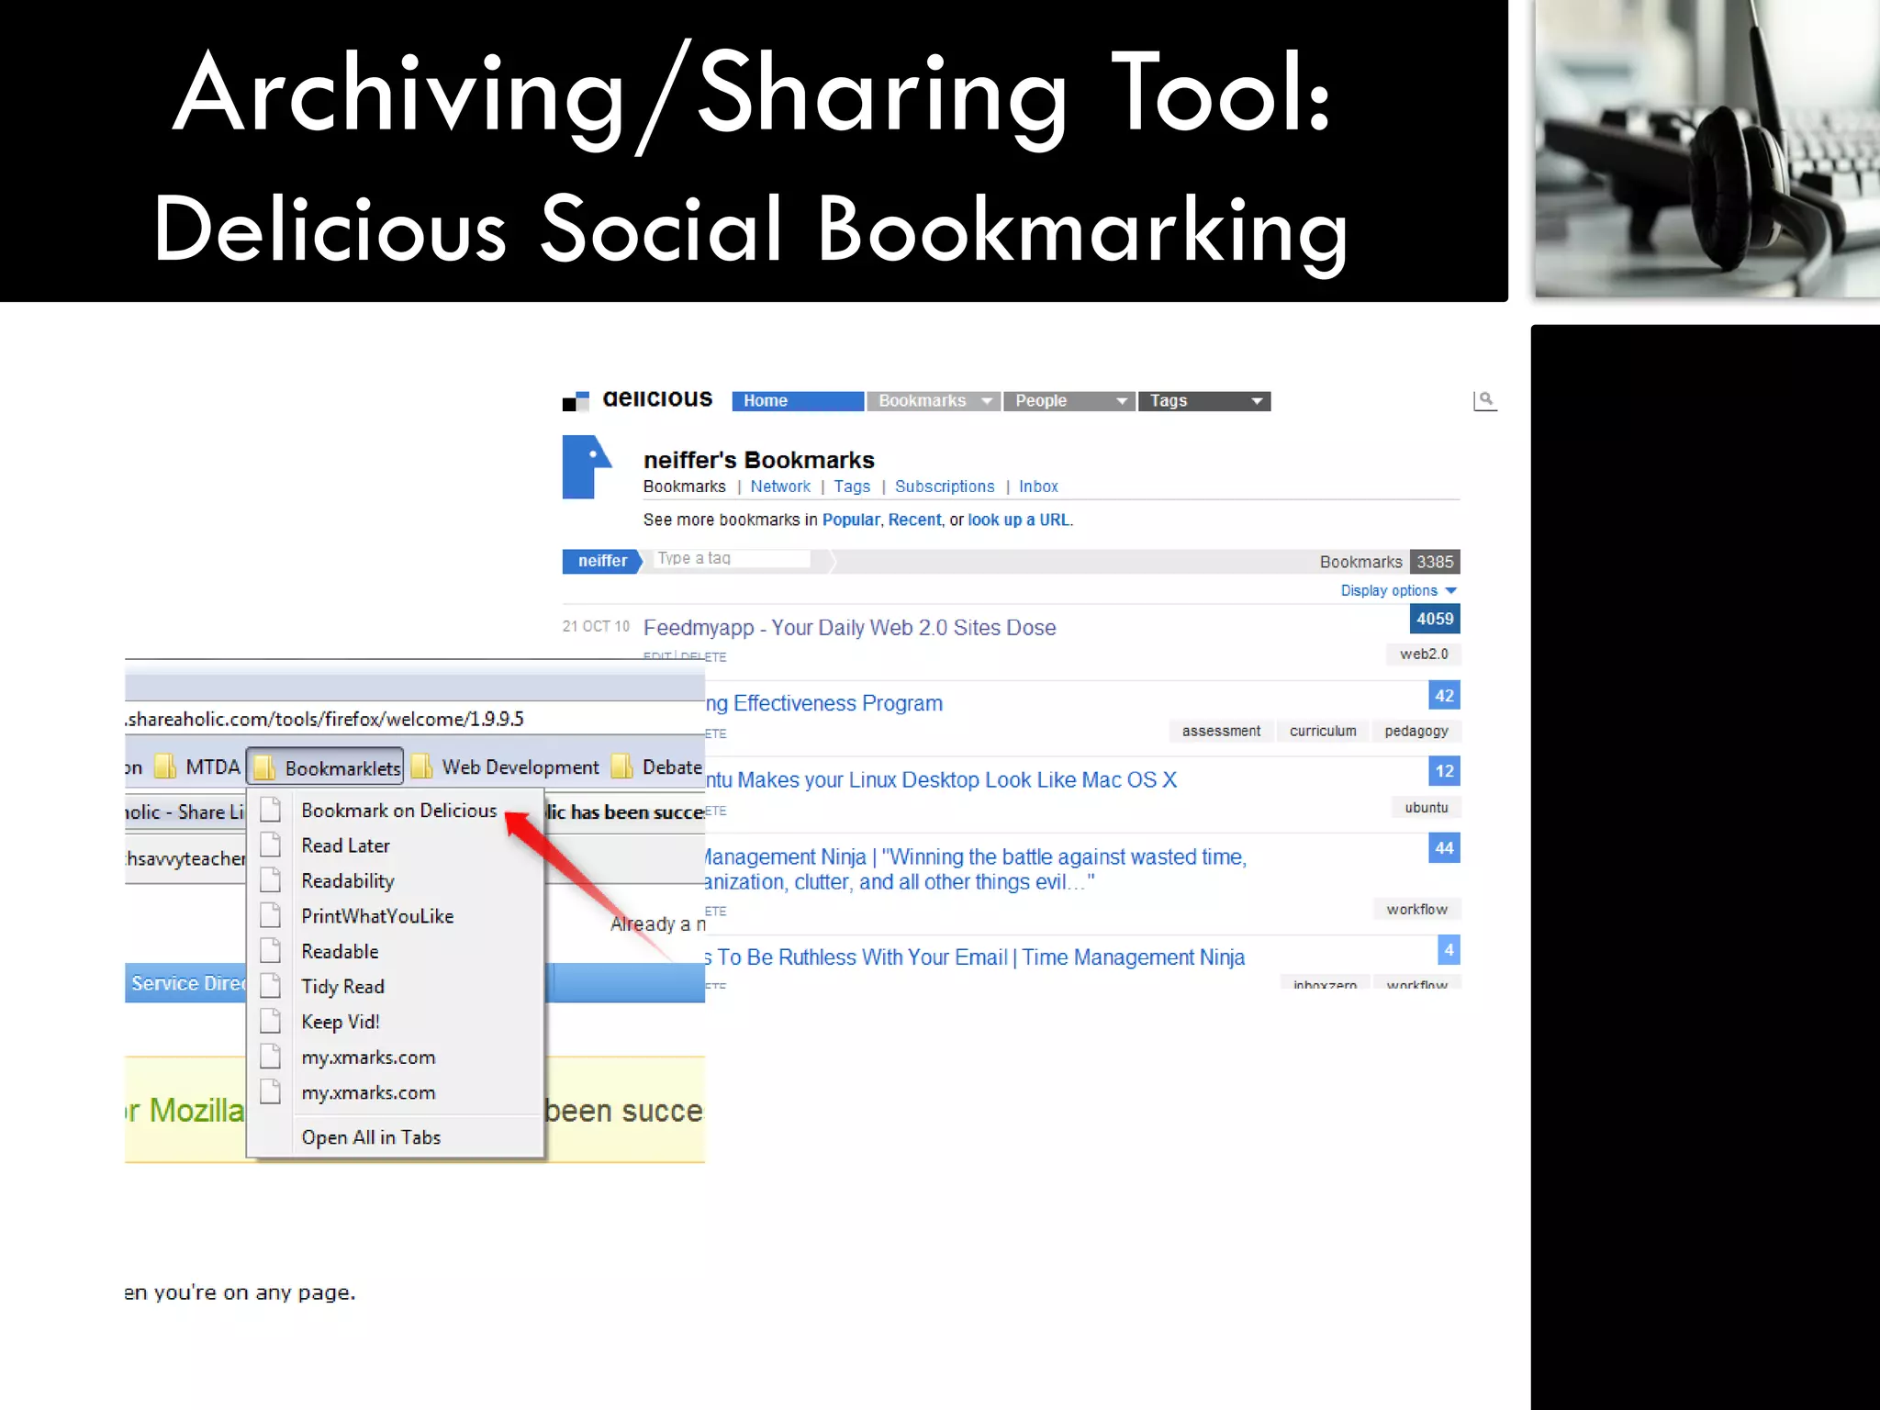
Task: Go to Subscriptions link
Action: coord(945,487)
